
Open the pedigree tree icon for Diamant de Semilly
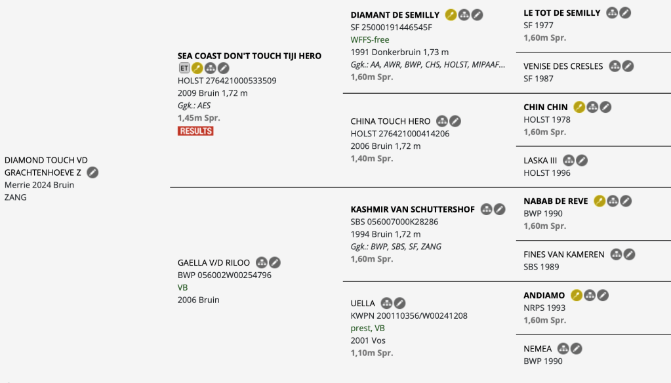pos(464,14)
